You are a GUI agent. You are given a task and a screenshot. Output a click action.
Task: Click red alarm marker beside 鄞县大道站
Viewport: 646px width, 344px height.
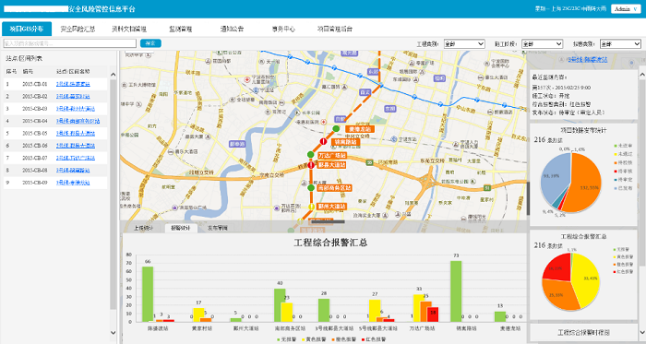[x=311, y=165]
